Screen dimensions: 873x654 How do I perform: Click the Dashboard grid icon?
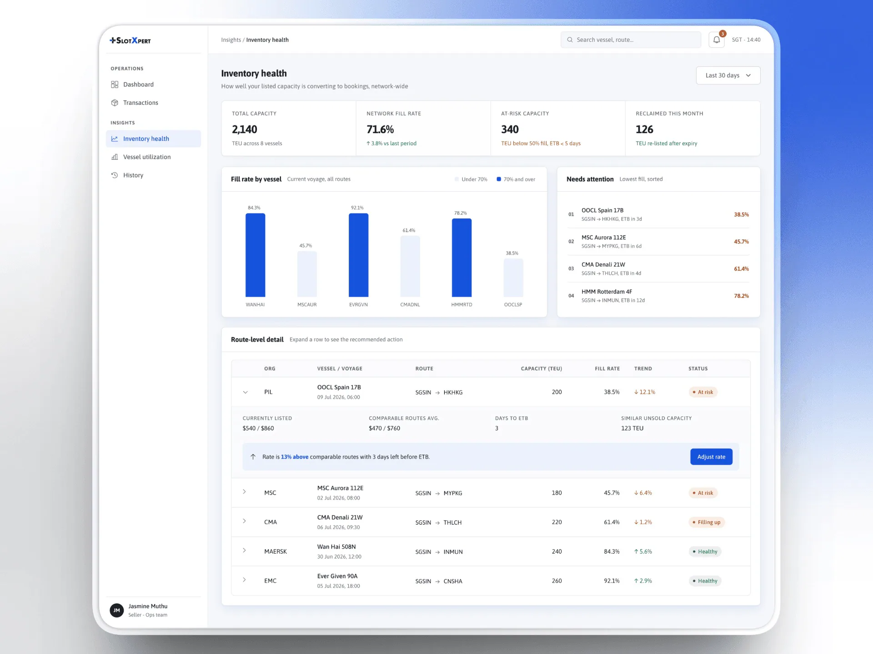(x=115, y=84)
